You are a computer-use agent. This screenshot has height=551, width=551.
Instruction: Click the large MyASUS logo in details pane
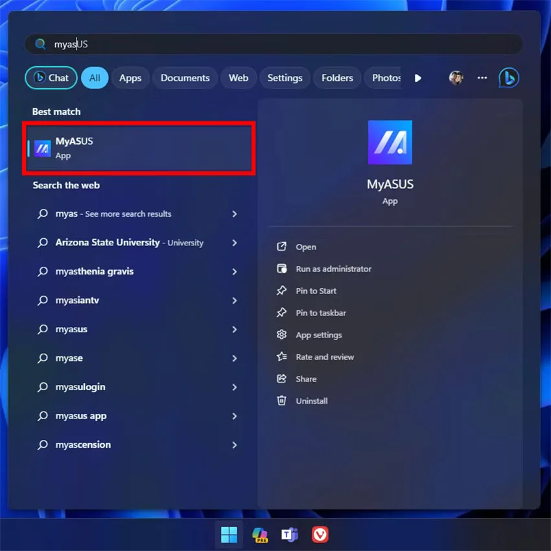(390, 143)
